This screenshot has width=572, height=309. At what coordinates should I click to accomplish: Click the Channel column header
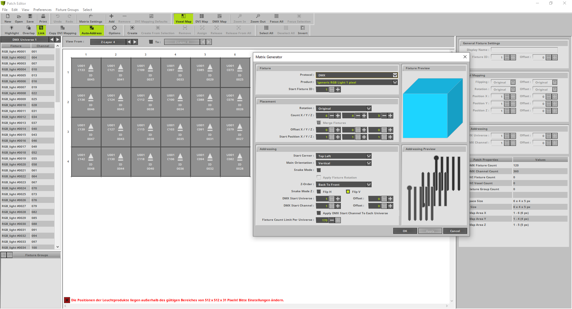43,46
